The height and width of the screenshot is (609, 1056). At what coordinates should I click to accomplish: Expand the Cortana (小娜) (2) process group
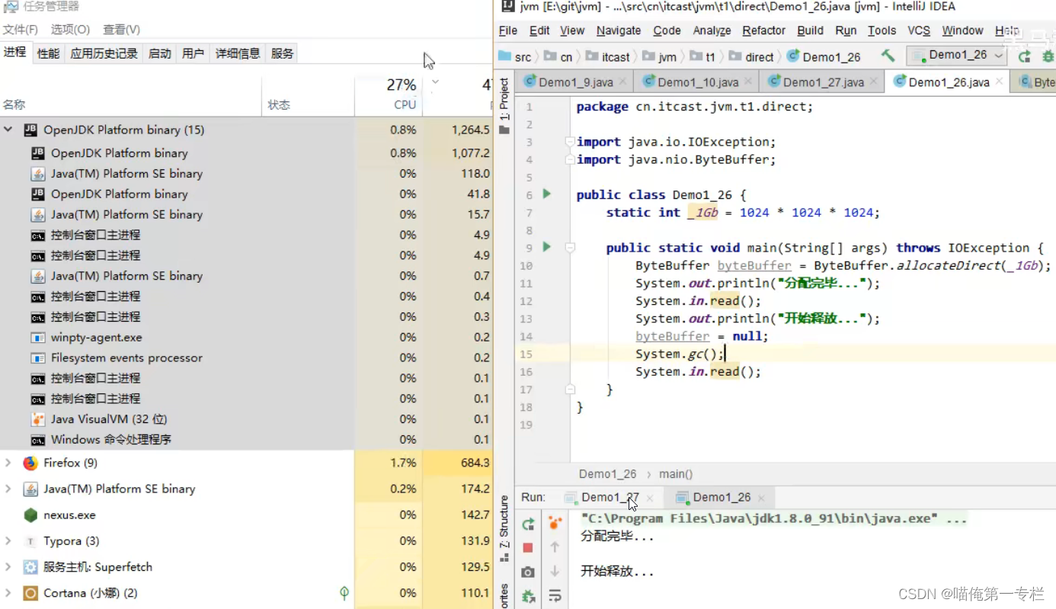8,593
